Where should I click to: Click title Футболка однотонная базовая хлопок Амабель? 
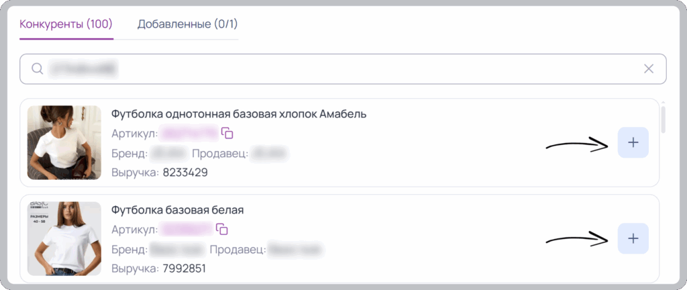coord(239,114)
